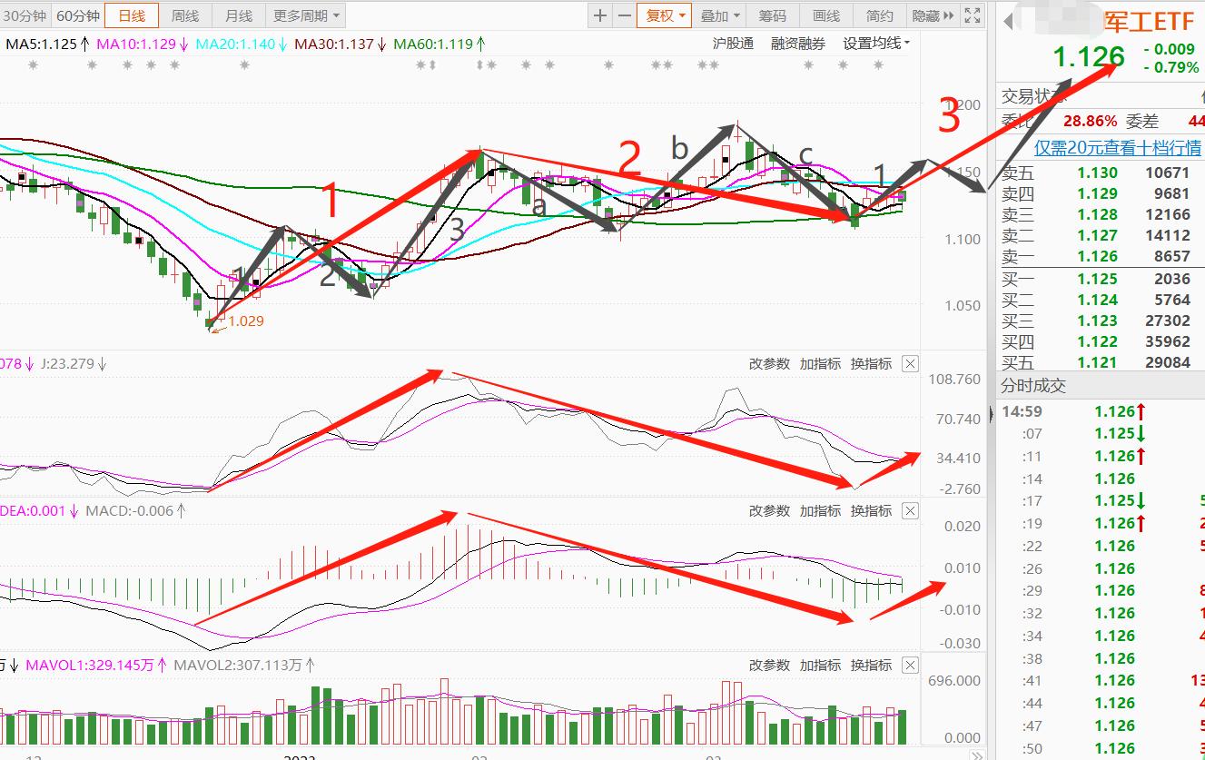Click 加指标 in the KDJ panel
1205x760 pixels.
point(820,364)
